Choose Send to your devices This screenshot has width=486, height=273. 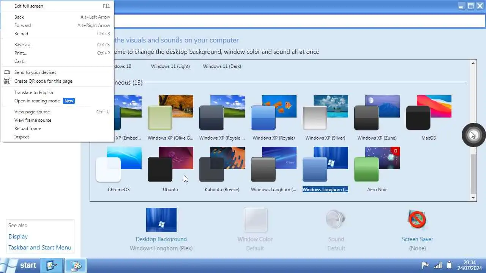pos(57,72)
